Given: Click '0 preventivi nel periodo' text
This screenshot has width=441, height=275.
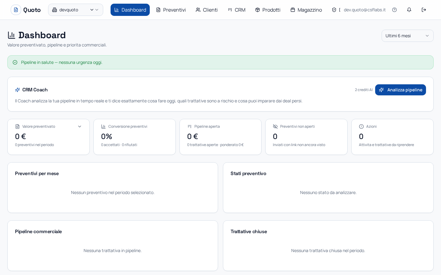Looking at the screenshot, I should (x=34, y=145).
